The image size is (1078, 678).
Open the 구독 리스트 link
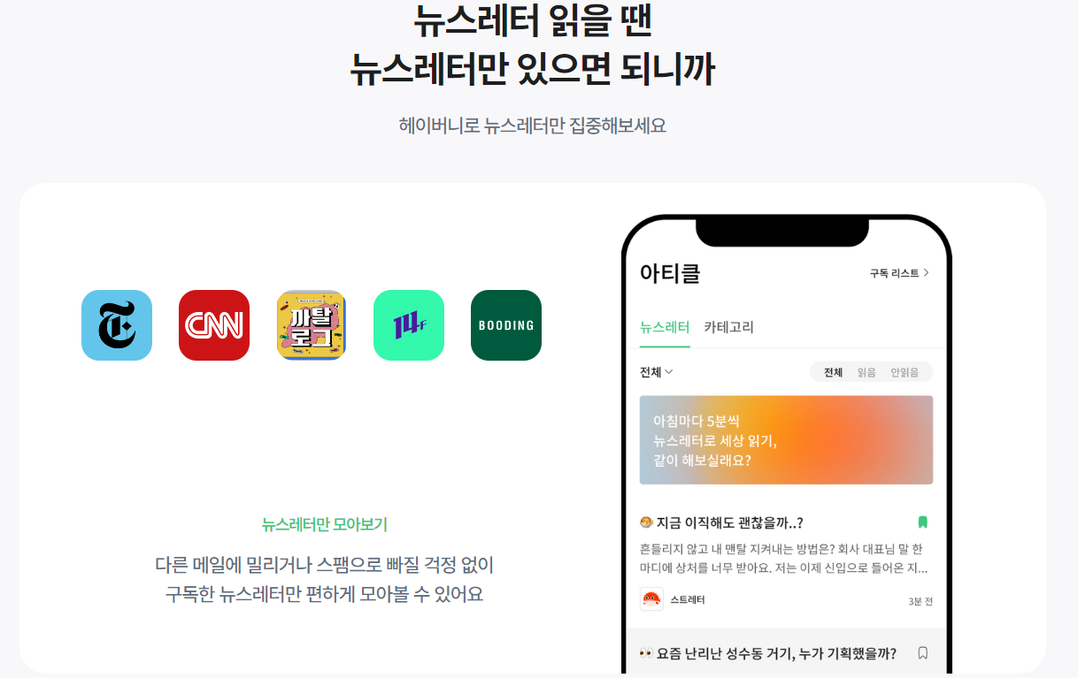(899, 273)
